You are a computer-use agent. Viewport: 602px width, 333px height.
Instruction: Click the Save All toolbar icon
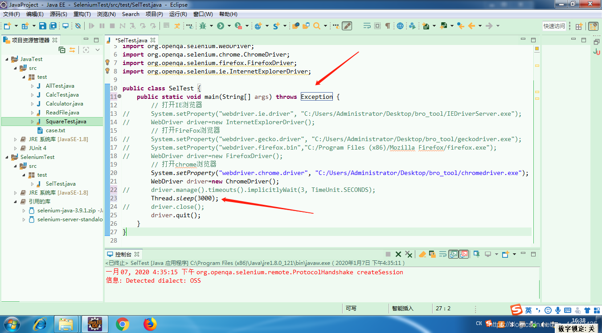click(53, 26)
